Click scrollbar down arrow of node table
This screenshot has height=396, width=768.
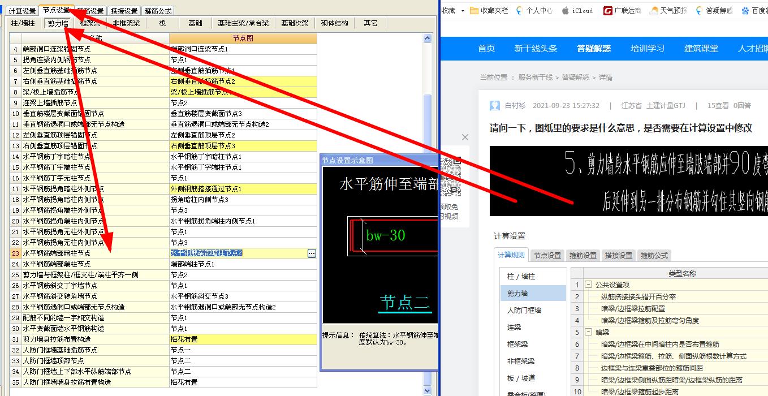[x=428, y=391]
